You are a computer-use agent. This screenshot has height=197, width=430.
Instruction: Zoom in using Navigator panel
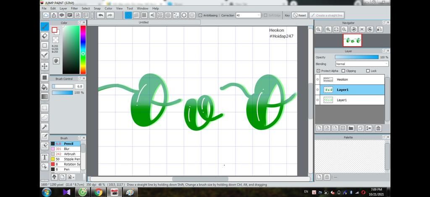[x=328, y=30]
